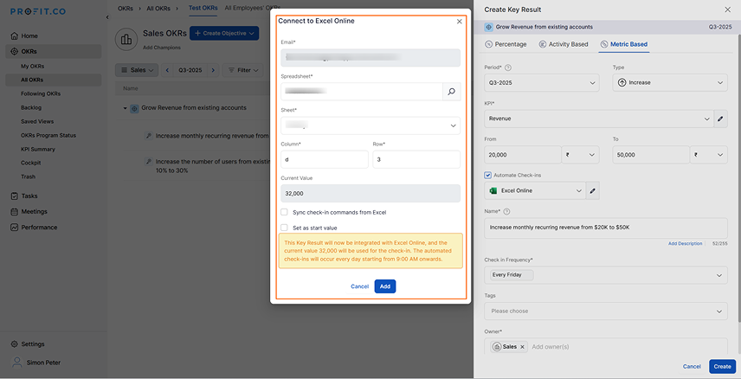Collapse the Grow Revenue objective row
The height and width of the screenshot is (379, 741).
click(x=126, y=109)
